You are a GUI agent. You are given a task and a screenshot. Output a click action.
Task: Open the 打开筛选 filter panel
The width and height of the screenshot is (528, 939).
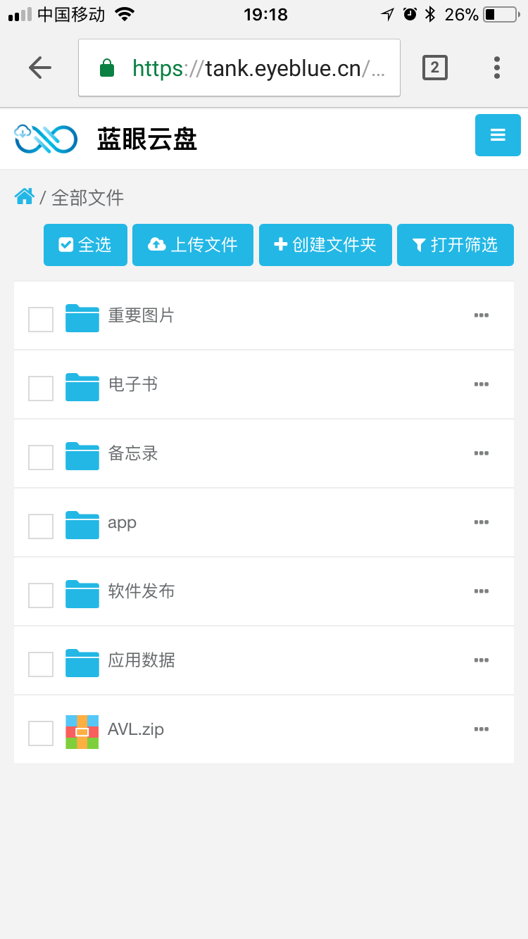[x=455, y=245]
